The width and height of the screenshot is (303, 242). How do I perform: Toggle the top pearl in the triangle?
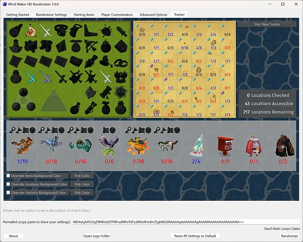23,92
